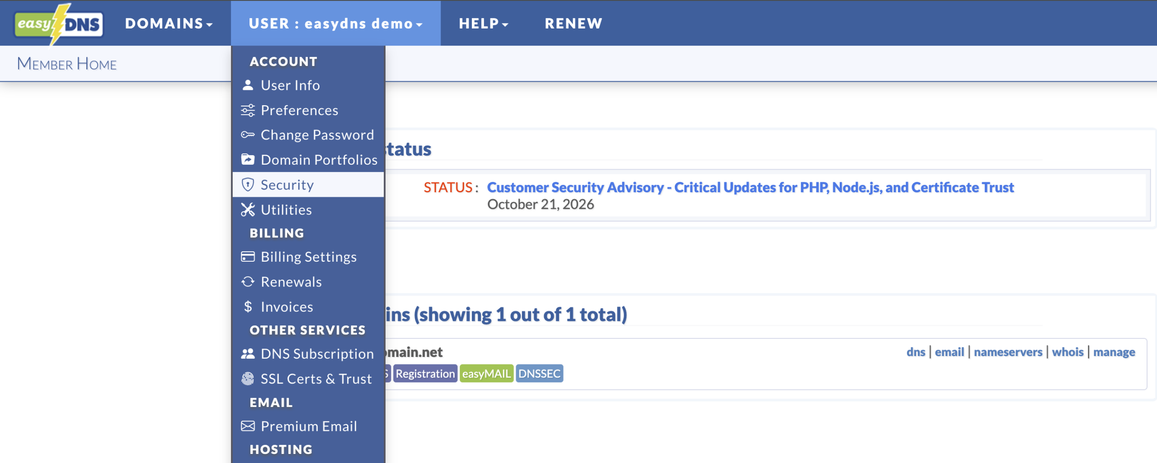Click the SSL Certs fingerprint icon
The width and height of the screenshot is (1157, 463).
click(248, 379)
